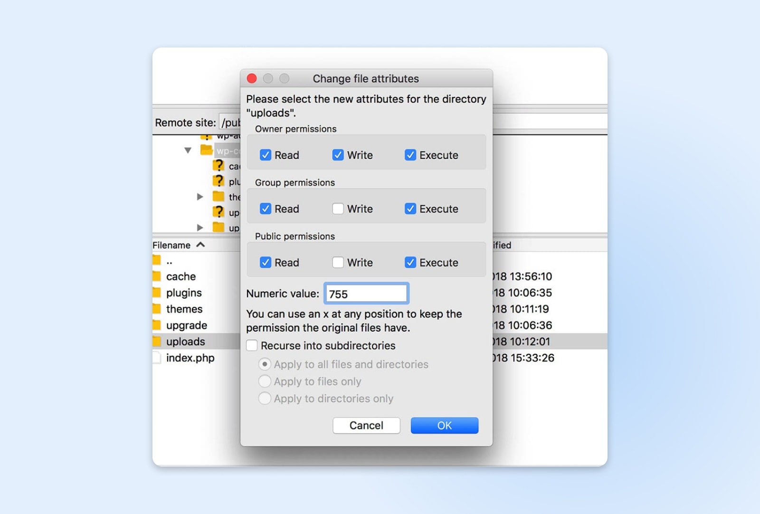The width and height of the screenshot is (760, 514).
Task: Click the Numeric value input field
Action: [366, 294]
